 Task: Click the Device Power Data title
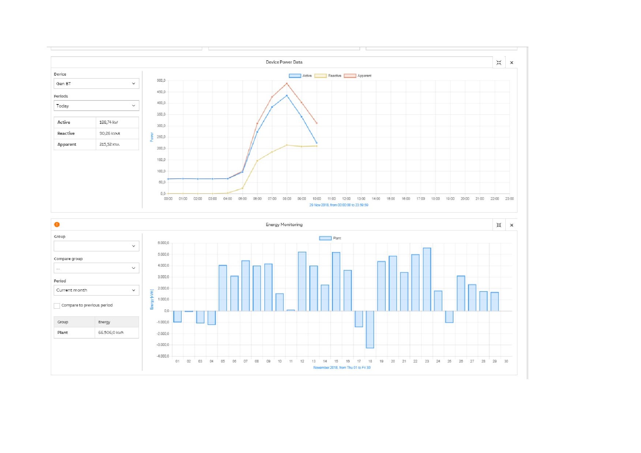point(284,62)
